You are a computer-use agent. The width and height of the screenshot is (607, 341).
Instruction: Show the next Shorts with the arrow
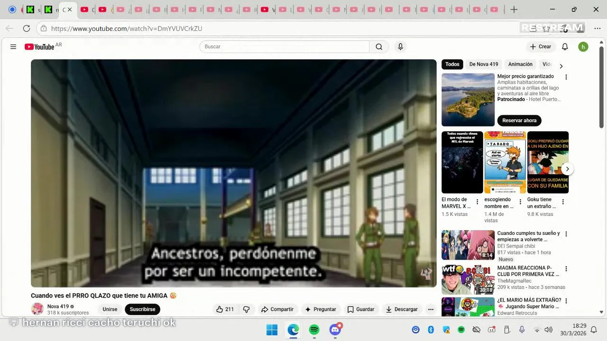567,169
